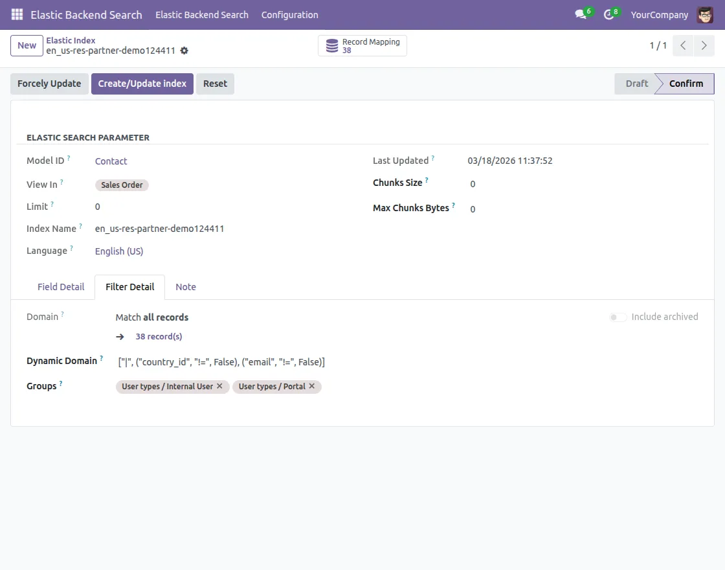Click the 1 / 1 pager counter

click(658, 45)
